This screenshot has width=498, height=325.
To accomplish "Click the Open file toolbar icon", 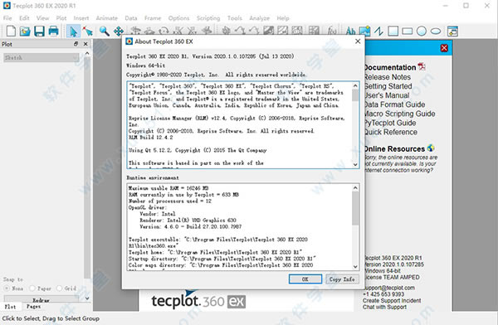I will [25, 32].
